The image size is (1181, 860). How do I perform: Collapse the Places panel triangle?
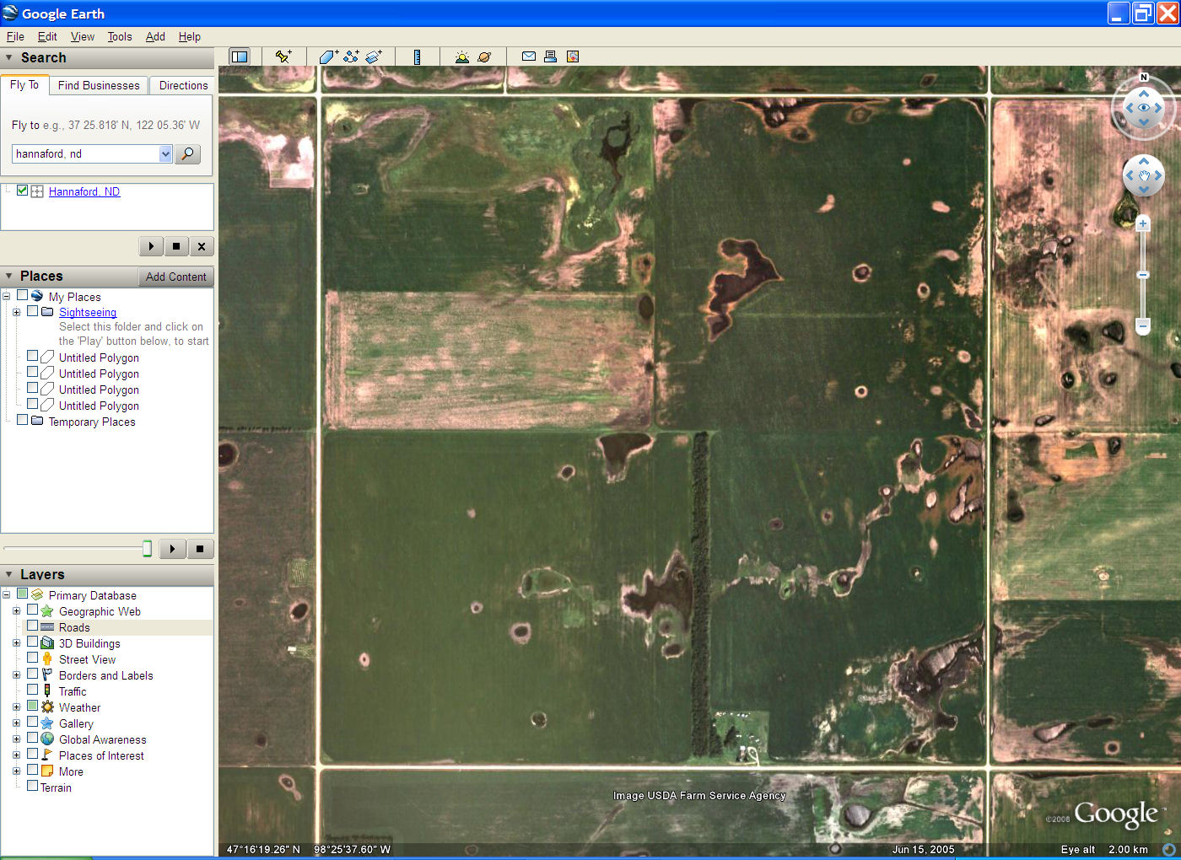[x=9, y=277]
